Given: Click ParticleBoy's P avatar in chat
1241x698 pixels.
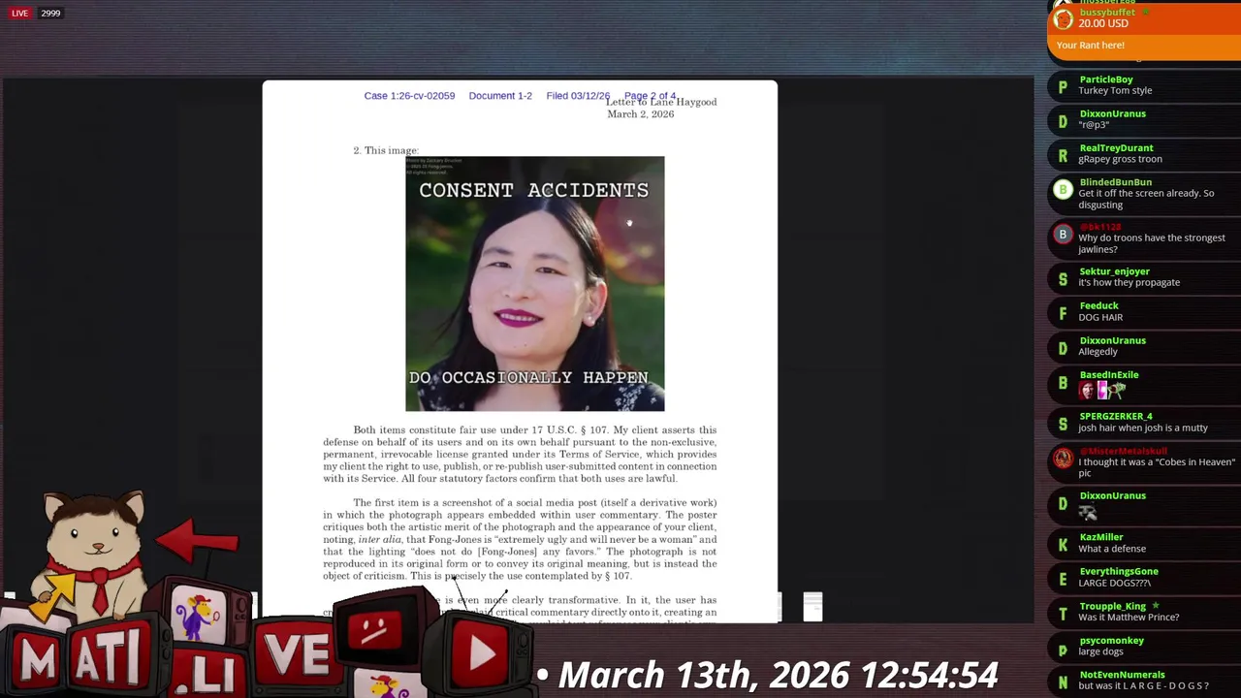Looking at the screenshot, I should (x=1063, y=86).
